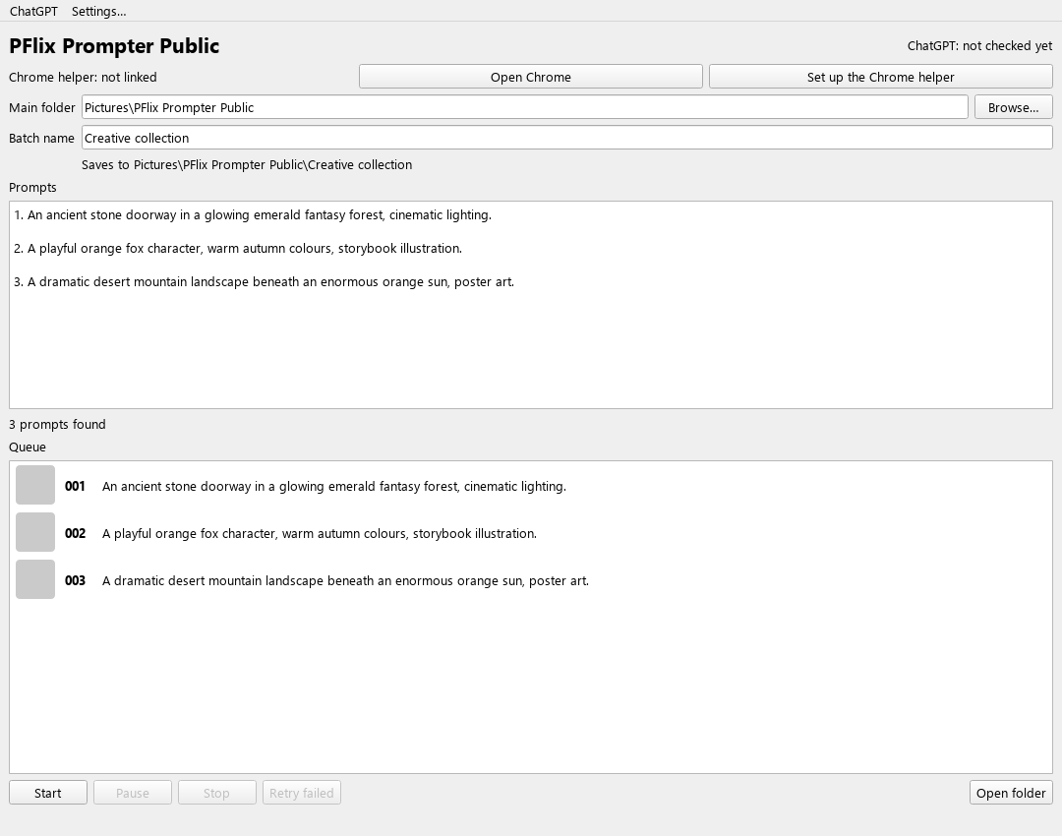Click the 'Queue' section label

(28, 448)
